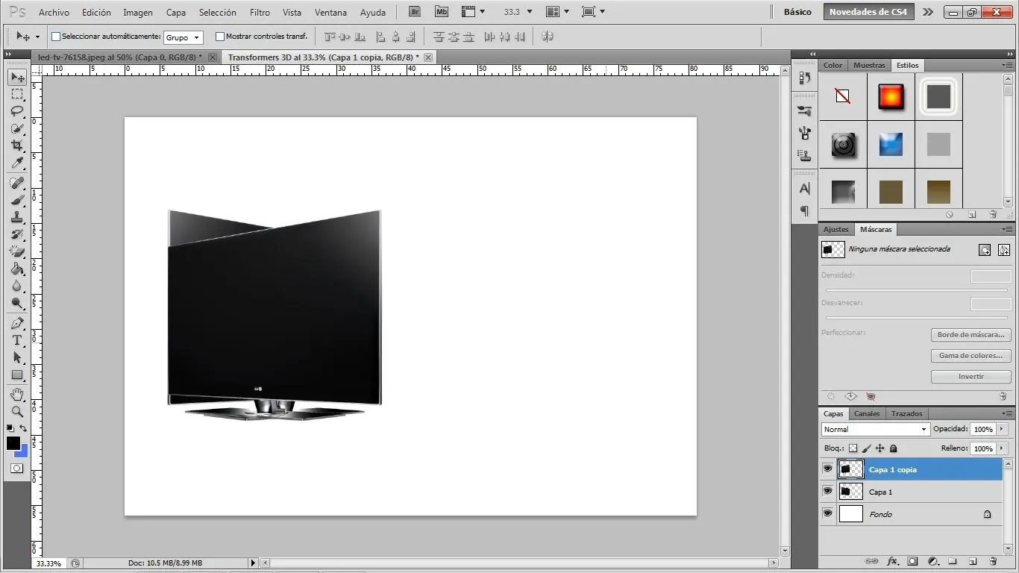Select the Horizontal Type tool
This screenshot has width=1019, height=573.
[x=17, y=340]
